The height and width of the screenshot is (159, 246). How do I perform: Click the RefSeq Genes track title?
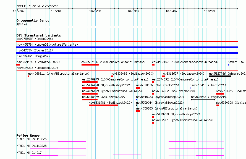28,135
